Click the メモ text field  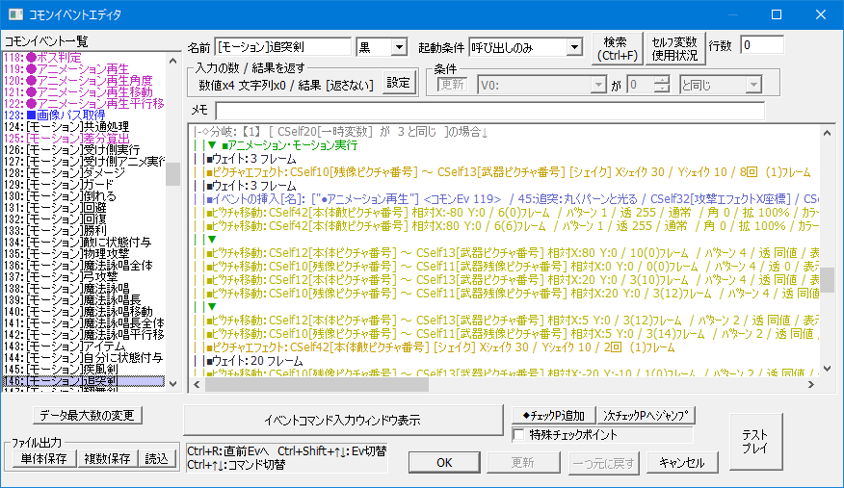(x=489, y=110)
